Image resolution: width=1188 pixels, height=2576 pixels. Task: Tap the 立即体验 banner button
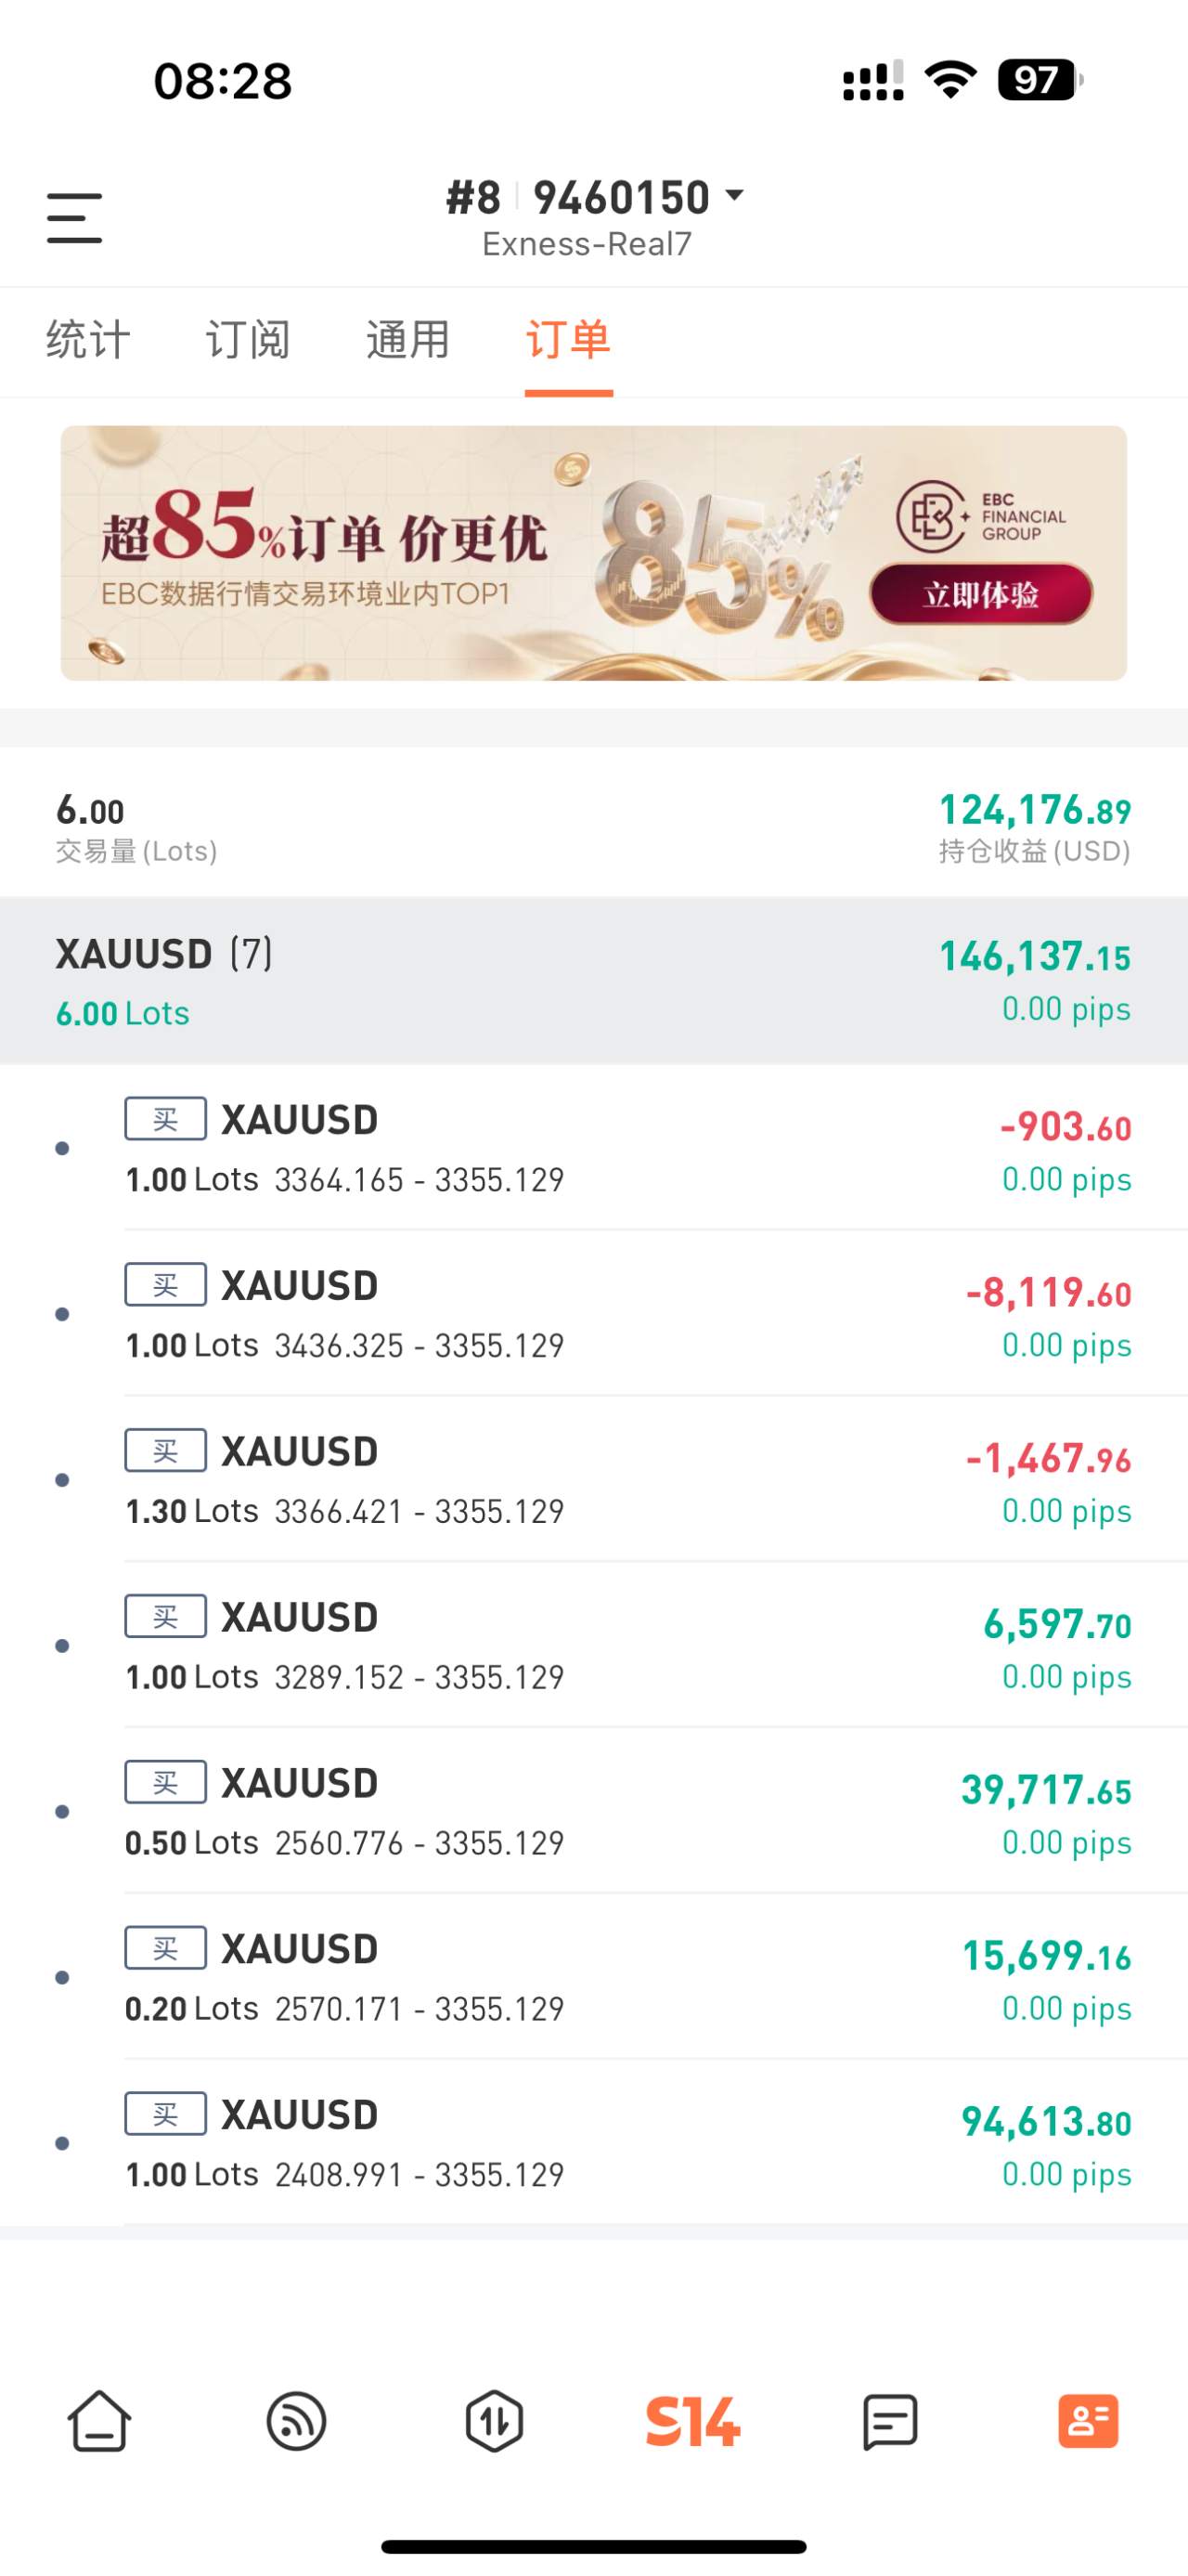click(x=980, y=594)
